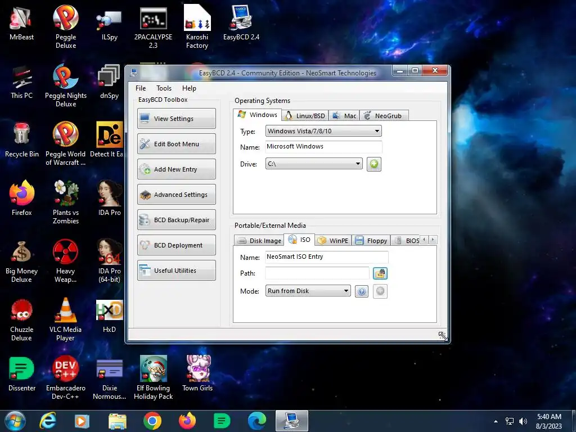Open Advanced Settings in toolbox

tap(176, 194)
